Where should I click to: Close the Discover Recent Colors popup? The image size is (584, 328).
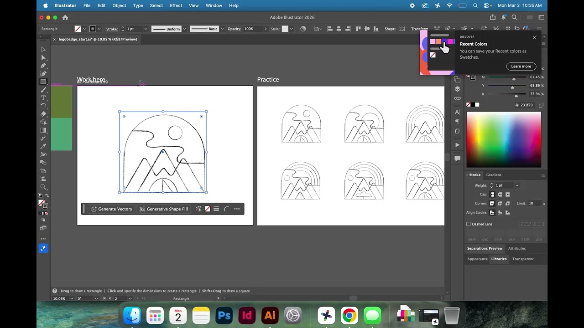pyautogui.click(x=534, y=37)
